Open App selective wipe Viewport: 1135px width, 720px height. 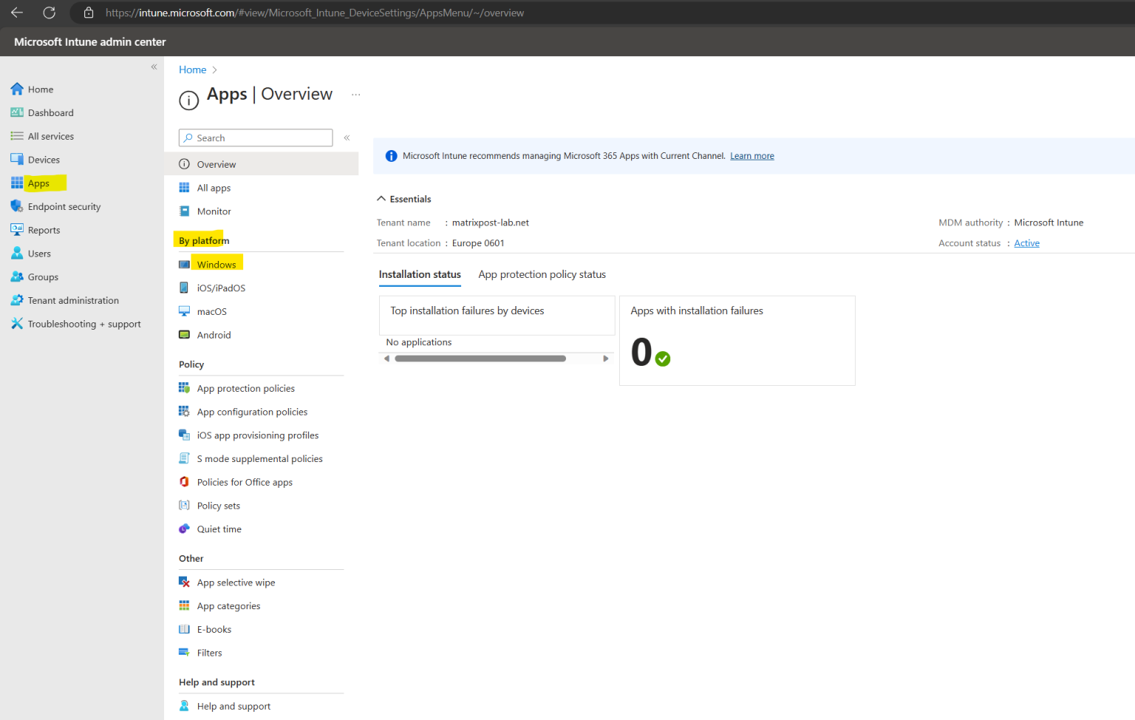tap(236, 582)
